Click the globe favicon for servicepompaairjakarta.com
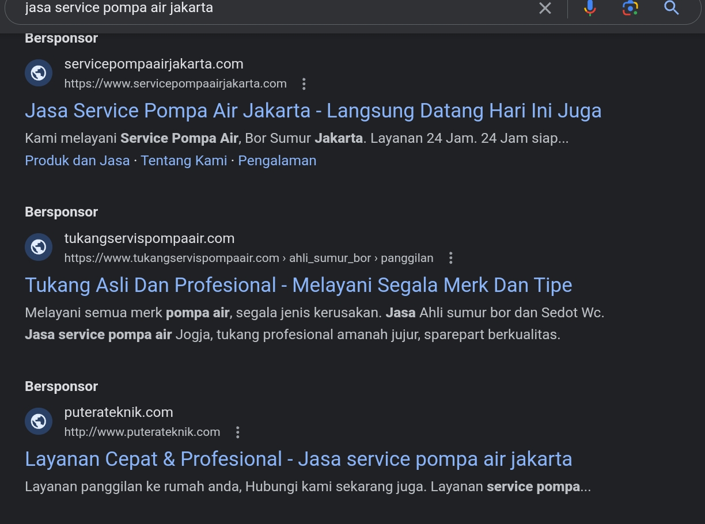This screenshot has height=524, width=705. (39, 73)
